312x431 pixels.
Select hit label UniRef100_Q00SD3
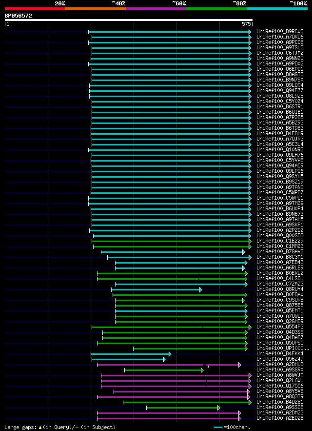(x=280, y=236)
